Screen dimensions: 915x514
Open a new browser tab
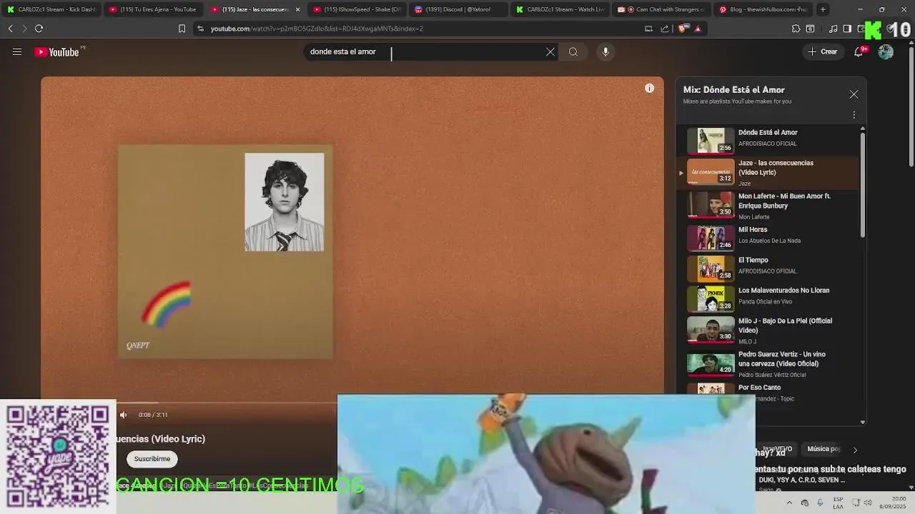click(x=823, y=9)
